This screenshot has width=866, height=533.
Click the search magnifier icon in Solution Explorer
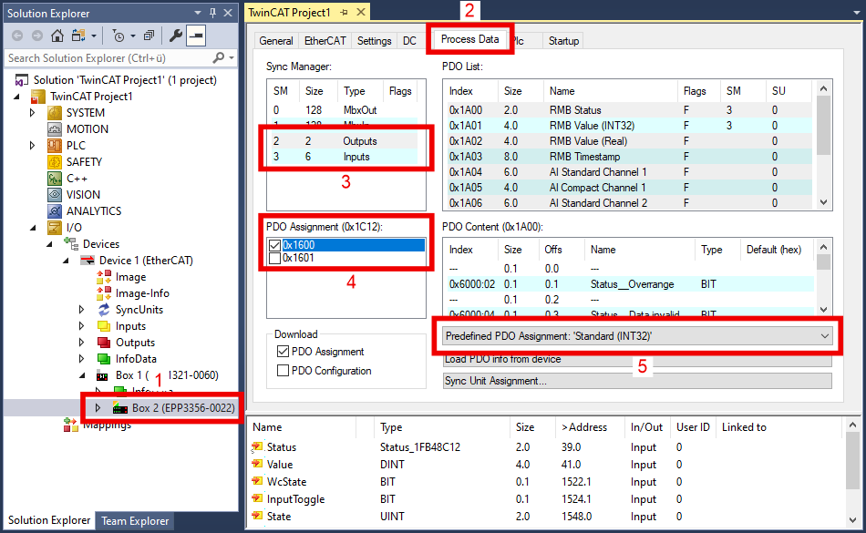pos(219,57)
